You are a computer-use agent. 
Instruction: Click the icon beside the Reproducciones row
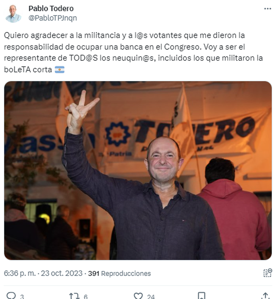pos(267,273)
